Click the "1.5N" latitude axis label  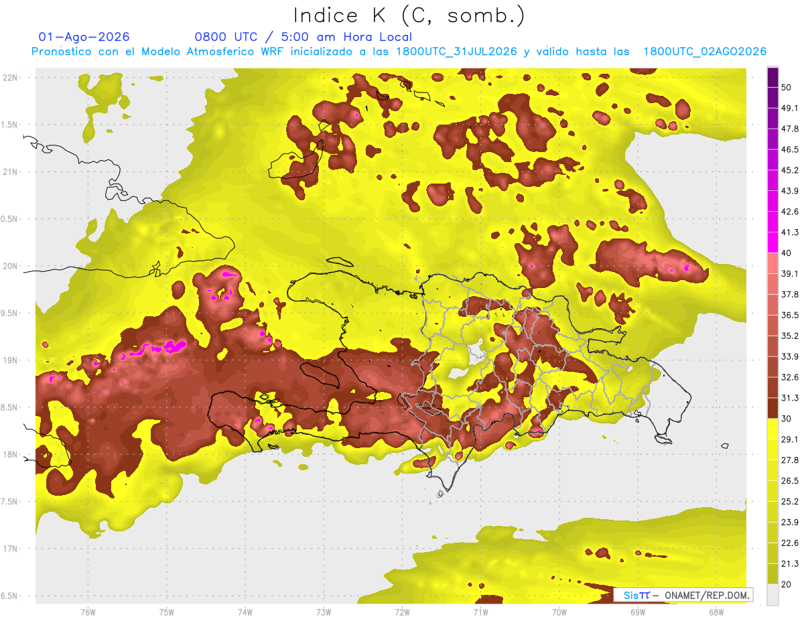(9, 125)
